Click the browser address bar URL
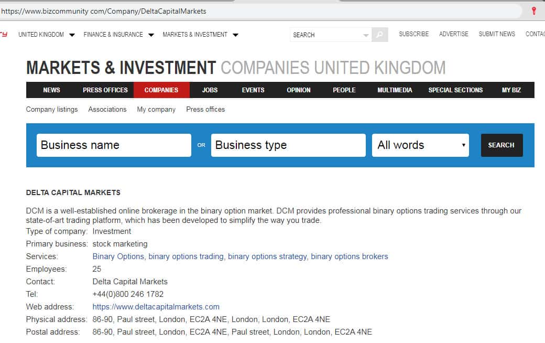Image resolution: width=545 pixels, height=343 pixels. point(104,11)
